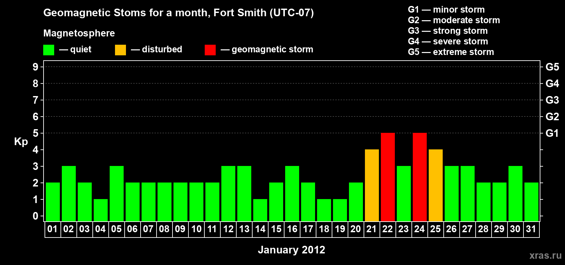Screen dimensions: 565x265
Task: Click the 'G5 — extreme storm' legend line
Action: (x=451, y=52)
